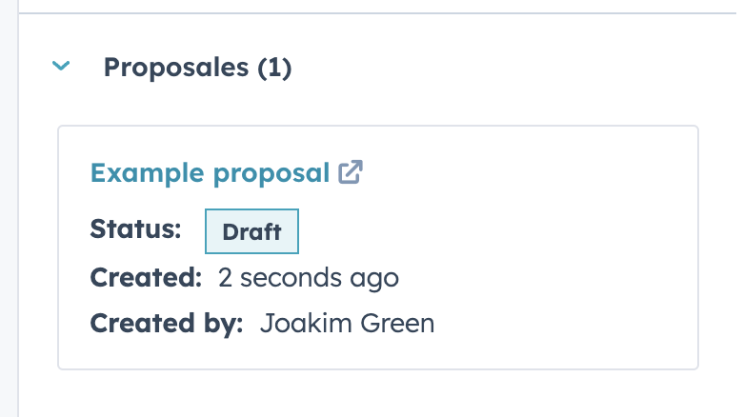The image size is (743, 417).
Task: Open the Example proposal link
Action: pyautogui.click(x=210, y=173)
